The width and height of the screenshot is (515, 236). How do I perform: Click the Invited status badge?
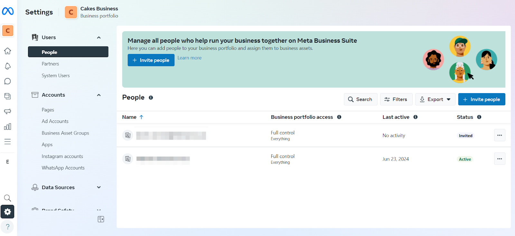point(466,136)
